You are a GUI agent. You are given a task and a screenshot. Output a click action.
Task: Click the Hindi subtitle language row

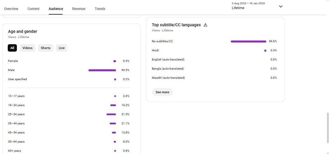155,50
